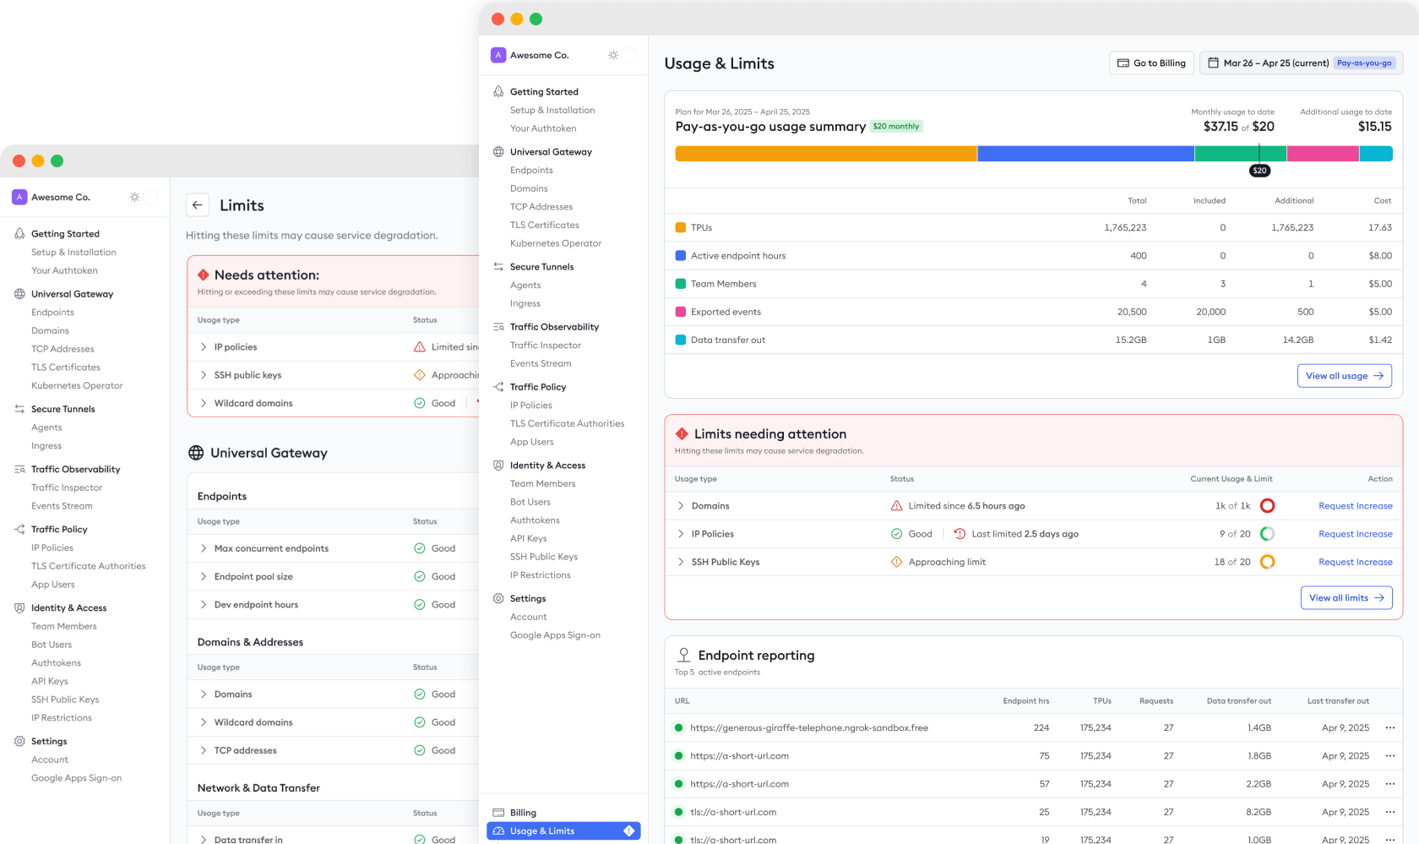Click Traffic Policy icon in front sidebar
The height and width of the screenshot is (844, 1419).
pyautogui.click(x=498, y=387)
